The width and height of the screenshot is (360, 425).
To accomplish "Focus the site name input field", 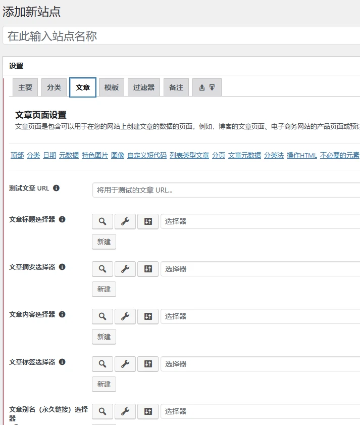I will (x=181, y=35).
